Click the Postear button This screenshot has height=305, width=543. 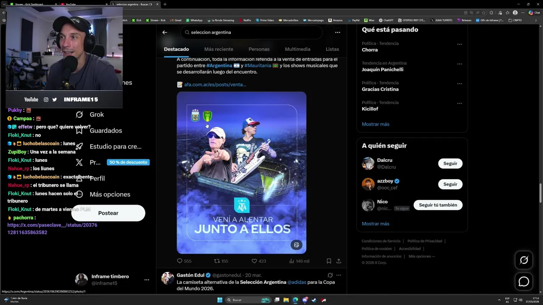pos(108,213)
